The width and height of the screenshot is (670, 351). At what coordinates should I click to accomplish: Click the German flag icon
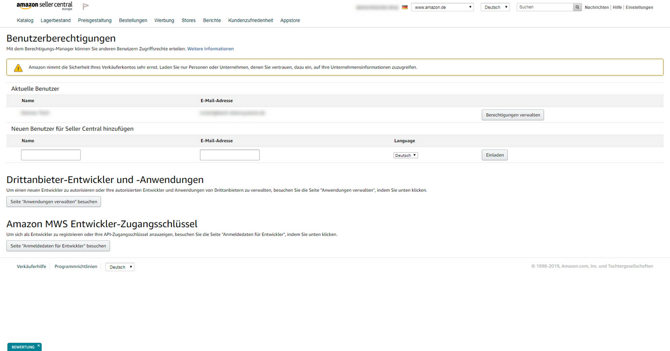pyautogui.click(x=405, y=7)
